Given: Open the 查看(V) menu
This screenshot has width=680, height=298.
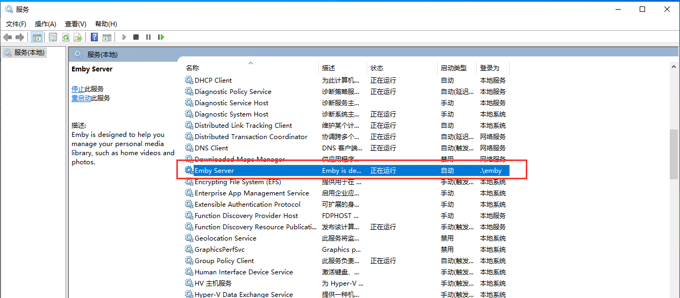Looking at the screenshot, I should [x=76, y=24].
